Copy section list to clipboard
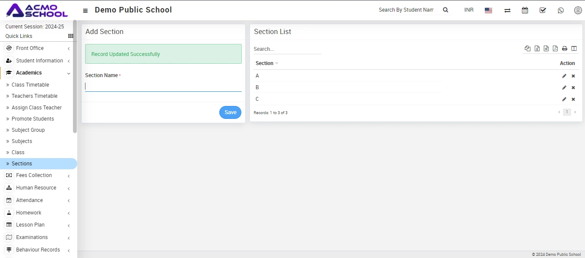Image resolution: width=585 pixels, height=258 pixels. click(528, 49)
